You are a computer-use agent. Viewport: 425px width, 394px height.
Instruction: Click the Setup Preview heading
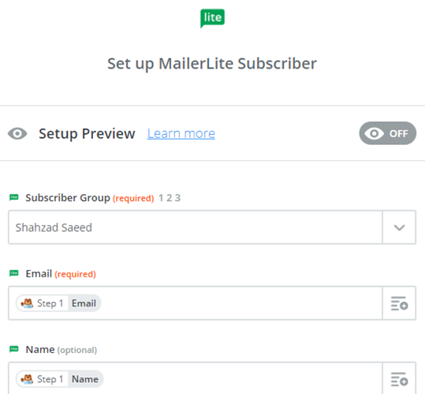click(87, 133)
